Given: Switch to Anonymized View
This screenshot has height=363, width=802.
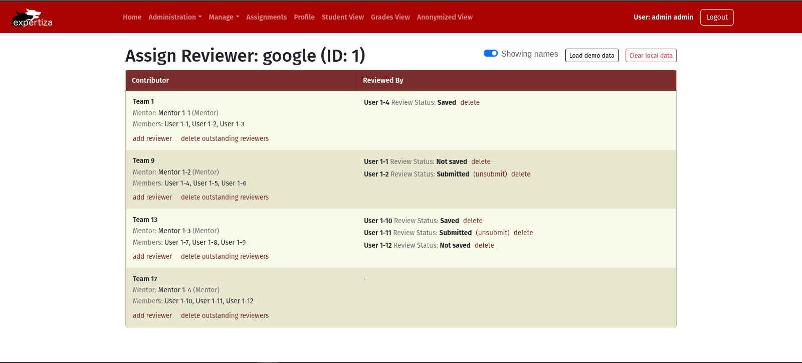Looking at the screenshot, I should (445, 17).
